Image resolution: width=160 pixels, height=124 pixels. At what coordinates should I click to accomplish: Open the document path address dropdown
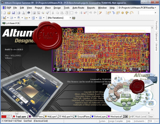point(155,8)
